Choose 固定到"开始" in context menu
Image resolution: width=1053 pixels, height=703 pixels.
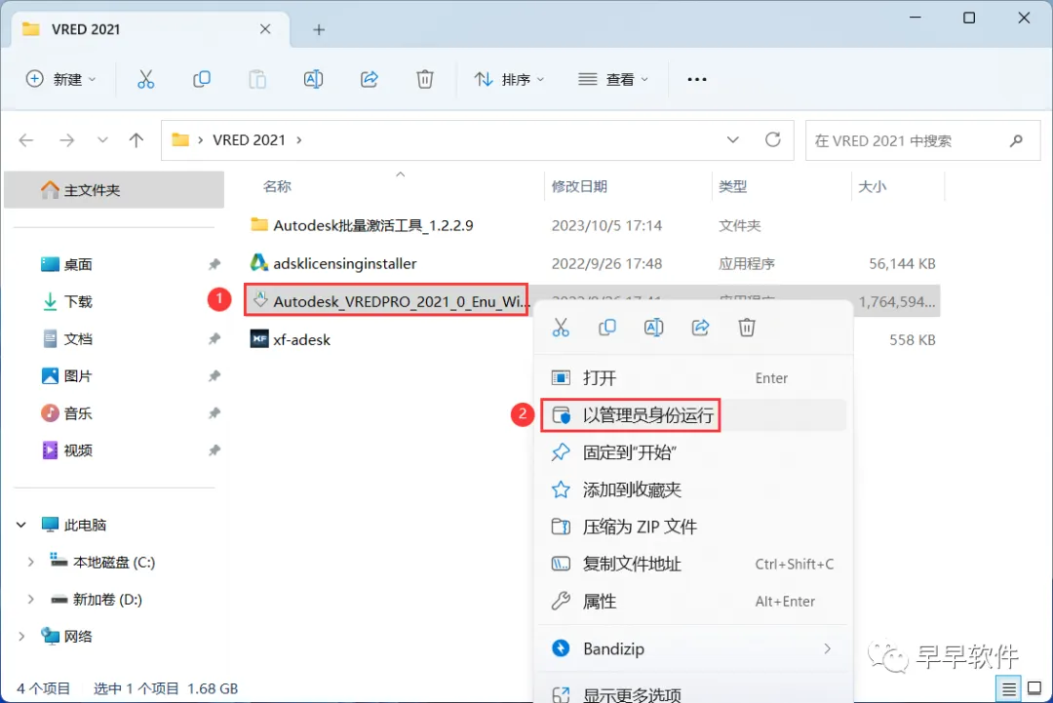click(x=694, y=452)
